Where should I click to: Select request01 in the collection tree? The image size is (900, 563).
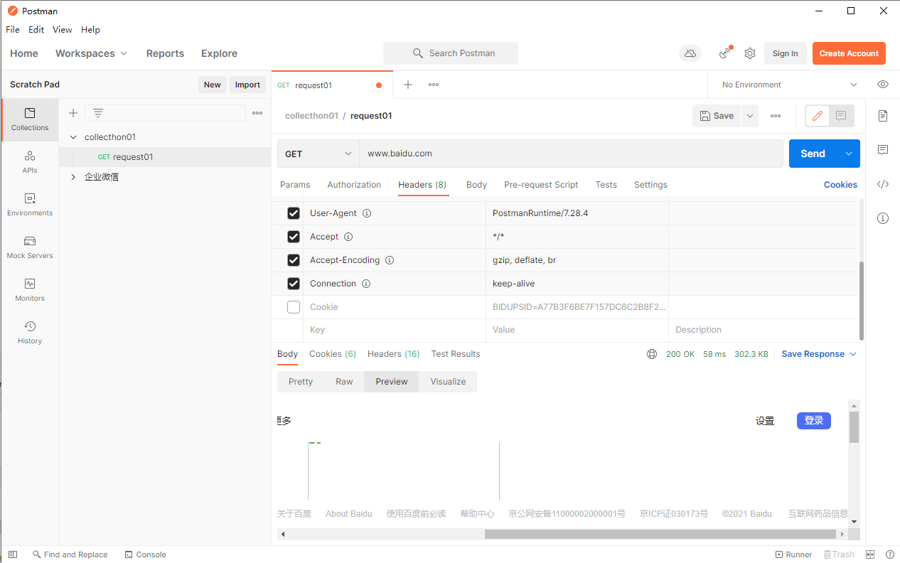165,157
